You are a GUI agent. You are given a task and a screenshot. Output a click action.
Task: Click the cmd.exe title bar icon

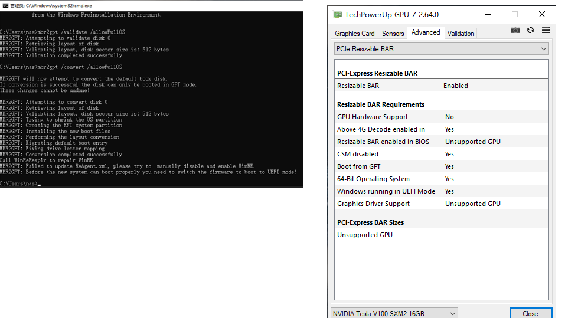(5, 5)
